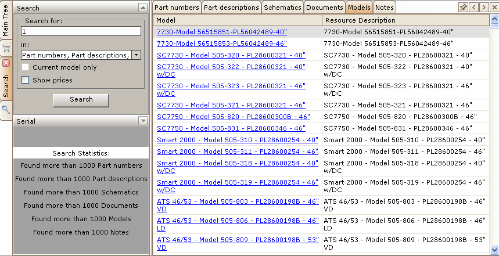Switch to the Main Tree sidebar tab
Screen dimensions: 499x256
click(x=6, y=20)
